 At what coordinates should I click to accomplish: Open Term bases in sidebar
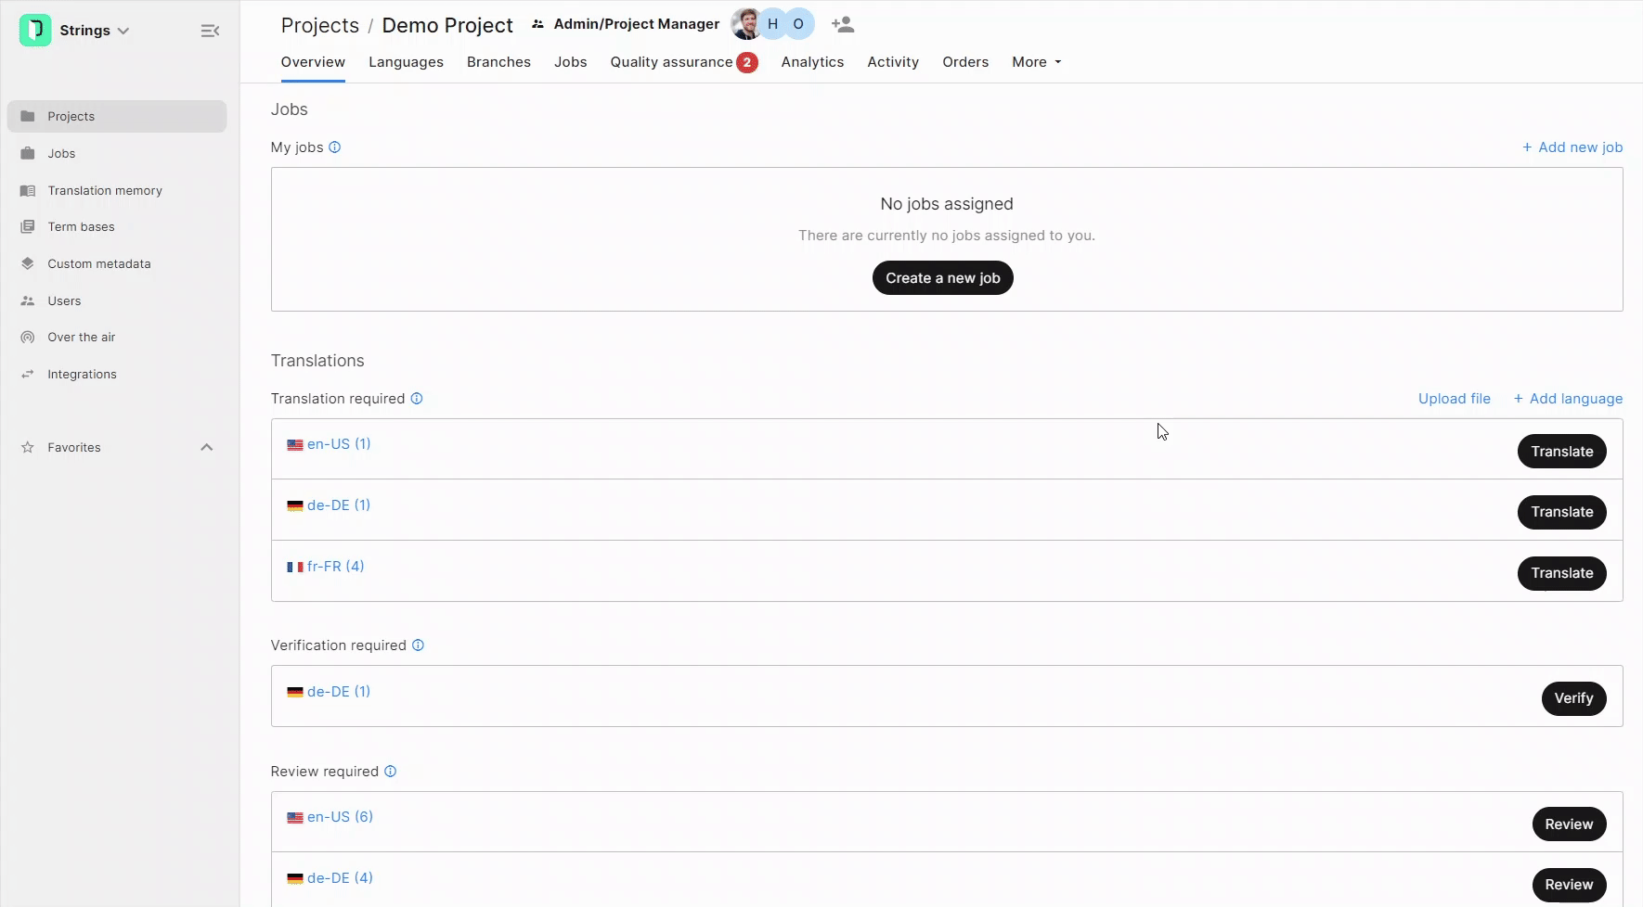[x=81, y=227]
